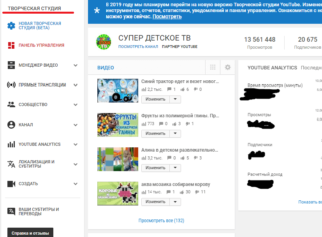The width and height of the screenshot is (322, 237).
Task: Click the New Creative Studio beta gear icon
Action: (11, 26)
